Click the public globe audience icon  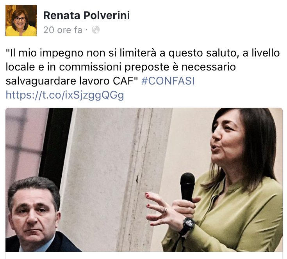point(96,30)
